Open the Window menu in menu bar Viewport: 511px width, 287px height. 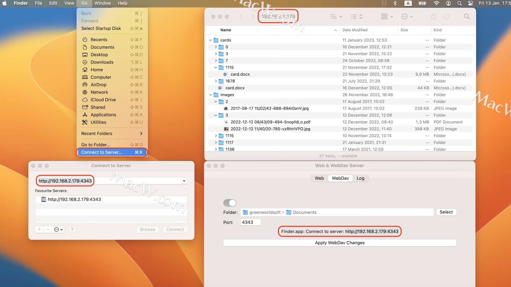click(x=102, y=3)
